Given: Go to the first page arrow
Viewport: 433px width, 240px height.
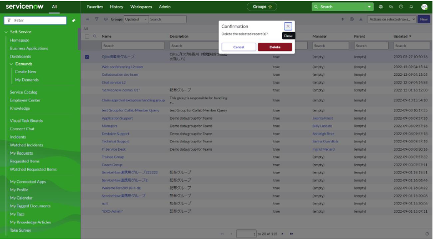Looking at the screenshot, I should [222, 234].
